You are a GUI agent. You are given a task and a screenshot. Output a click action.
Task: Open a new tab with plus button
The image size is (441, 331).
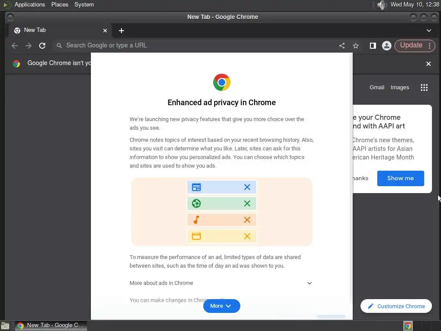click(121, 31)
